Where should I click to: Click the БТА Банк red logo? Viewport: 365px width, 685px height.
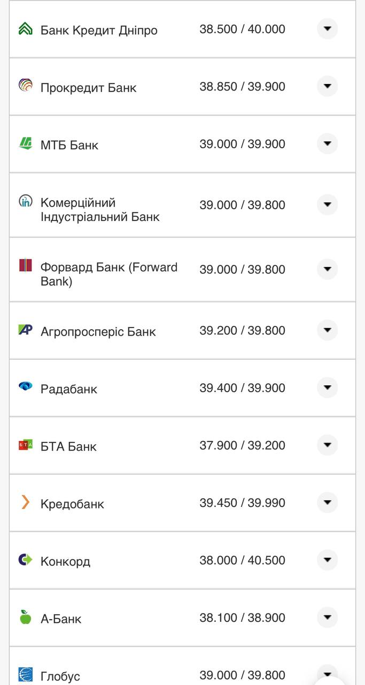coord(25,445)
